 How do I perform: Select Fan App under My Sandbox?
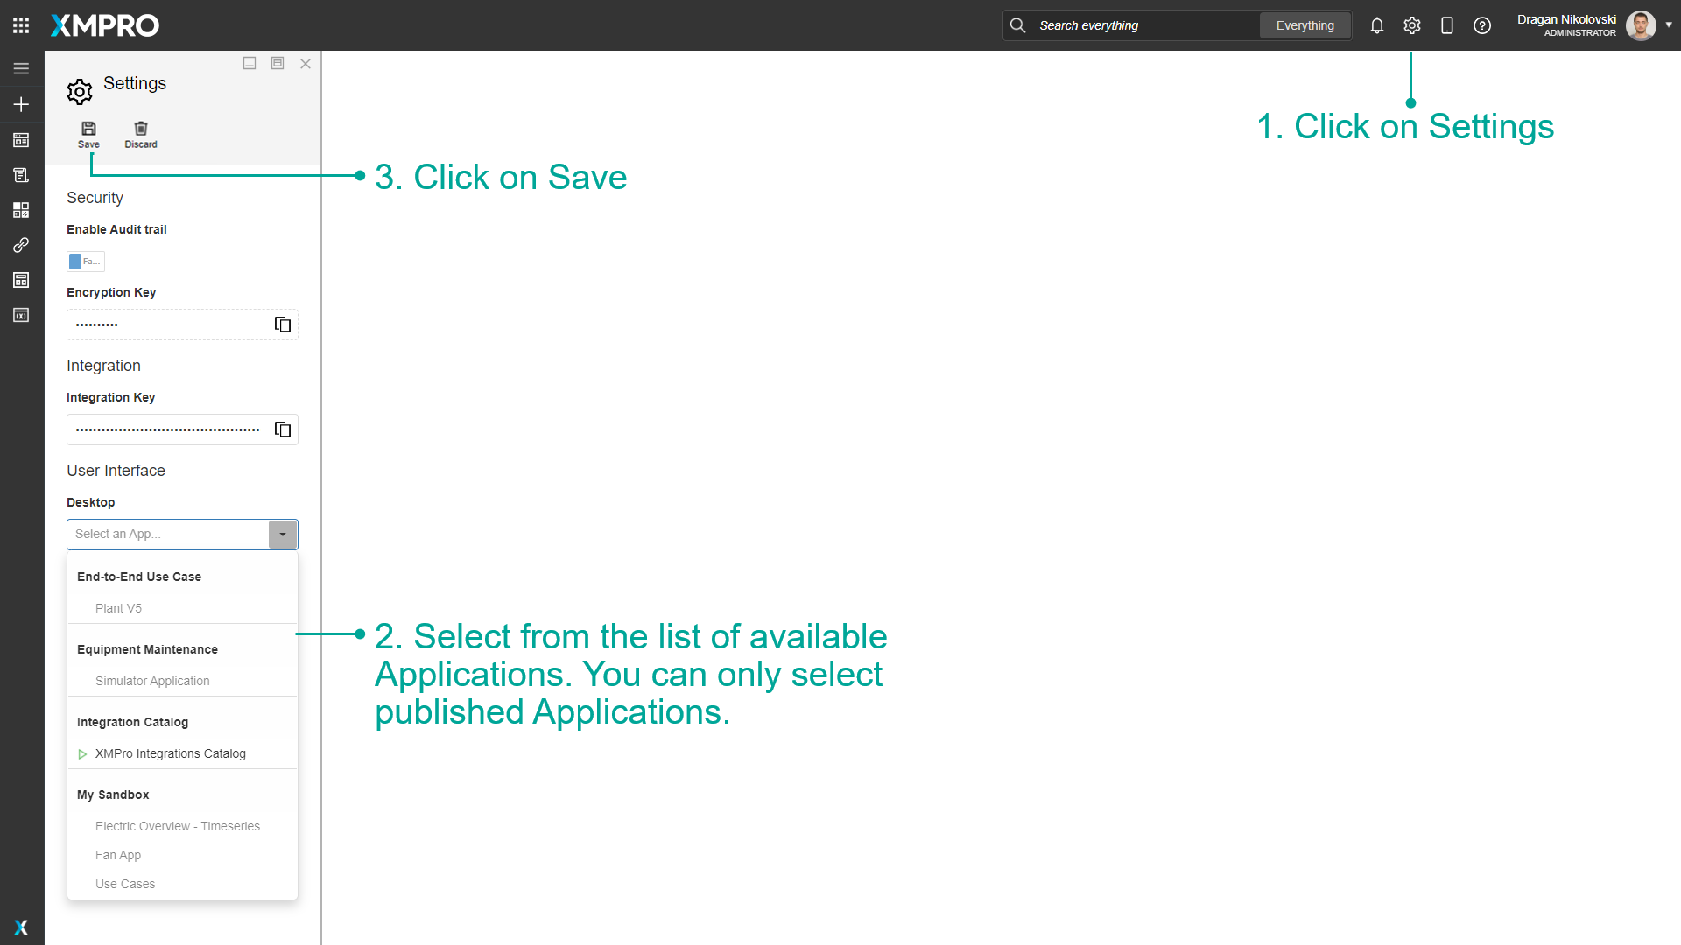point(118,855)
